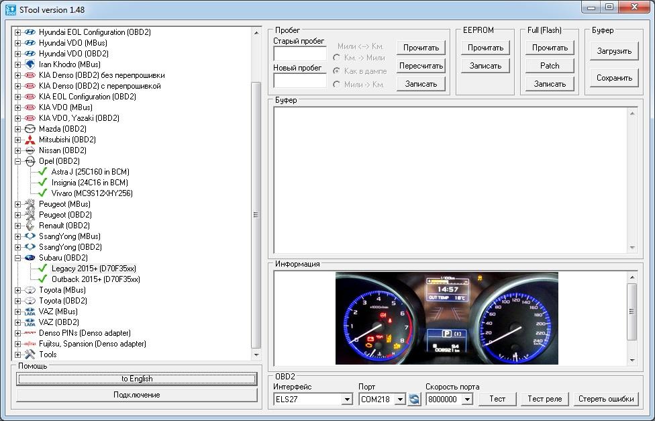Click the Hyundai VDO (OBD2) logo icon
Viewport: 655px width, 421px height.
coord(30,54)
